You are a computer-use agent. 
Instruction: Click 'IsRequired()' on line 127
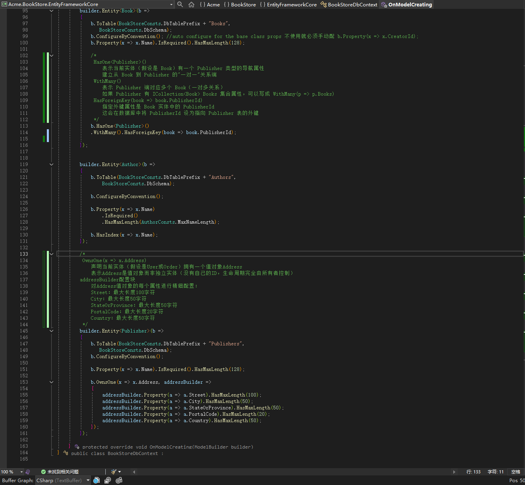click(x=121, y=216)
